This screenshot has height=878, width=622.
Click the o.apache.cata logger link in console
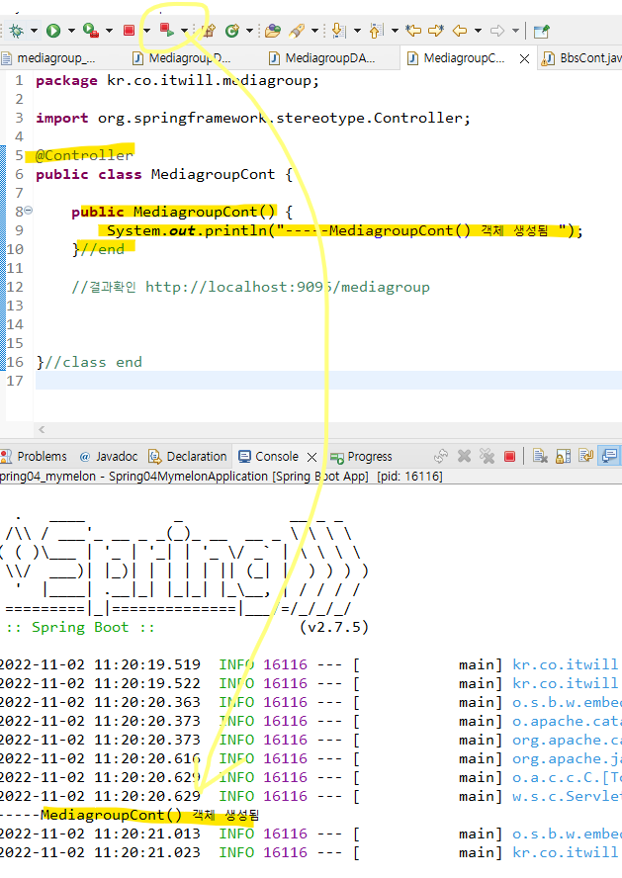(x=567, y=721)
